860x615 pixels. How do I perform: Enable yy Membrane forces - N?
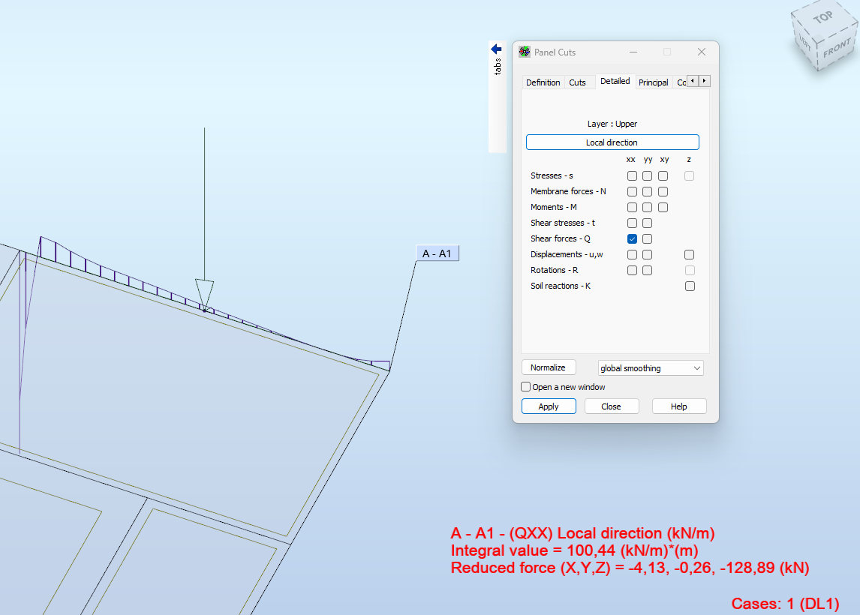[x=648, y=191]
